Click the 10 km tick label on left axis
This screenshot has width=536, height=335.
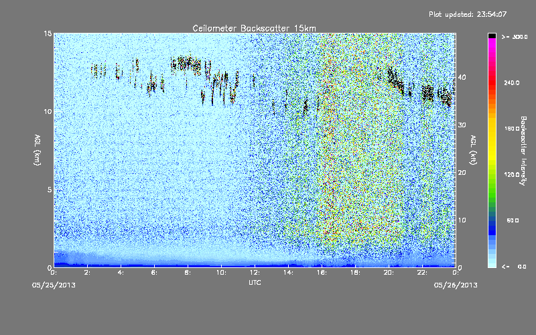pos(48,111)
